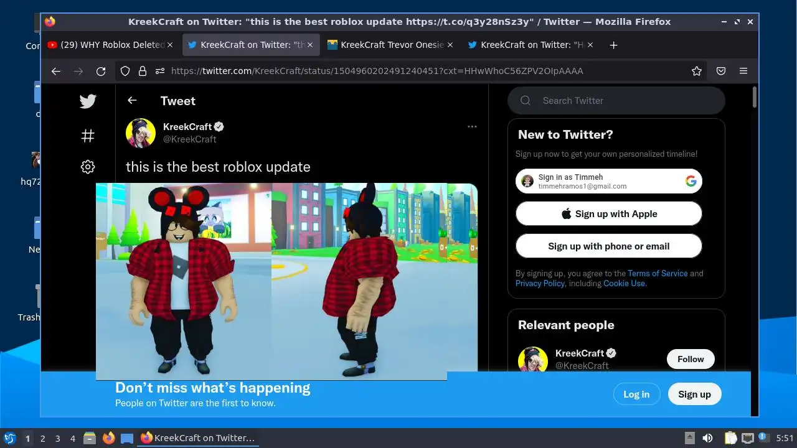This screenshot has height=448, width=797.
Task: Open the Terms of Service link
Action: click(x=658, y=273)
